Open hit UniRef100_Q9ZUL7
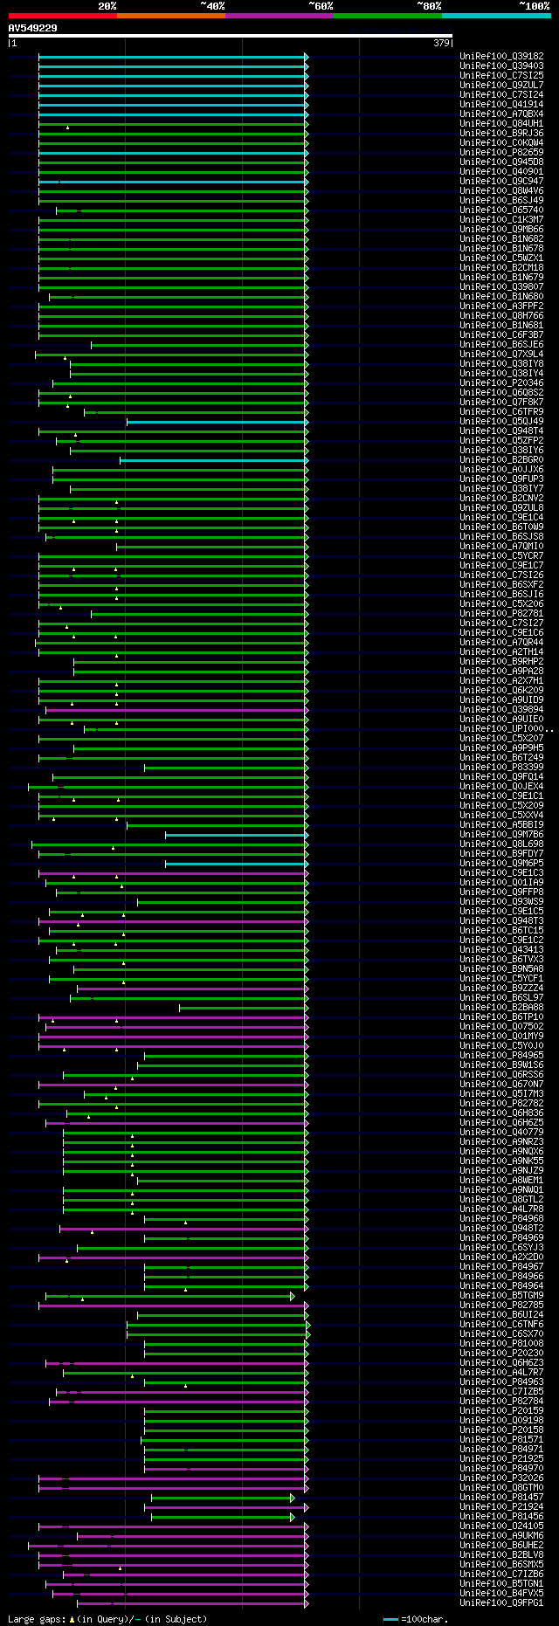Viewport: 559px width, 1626px height. pos(501,86)
